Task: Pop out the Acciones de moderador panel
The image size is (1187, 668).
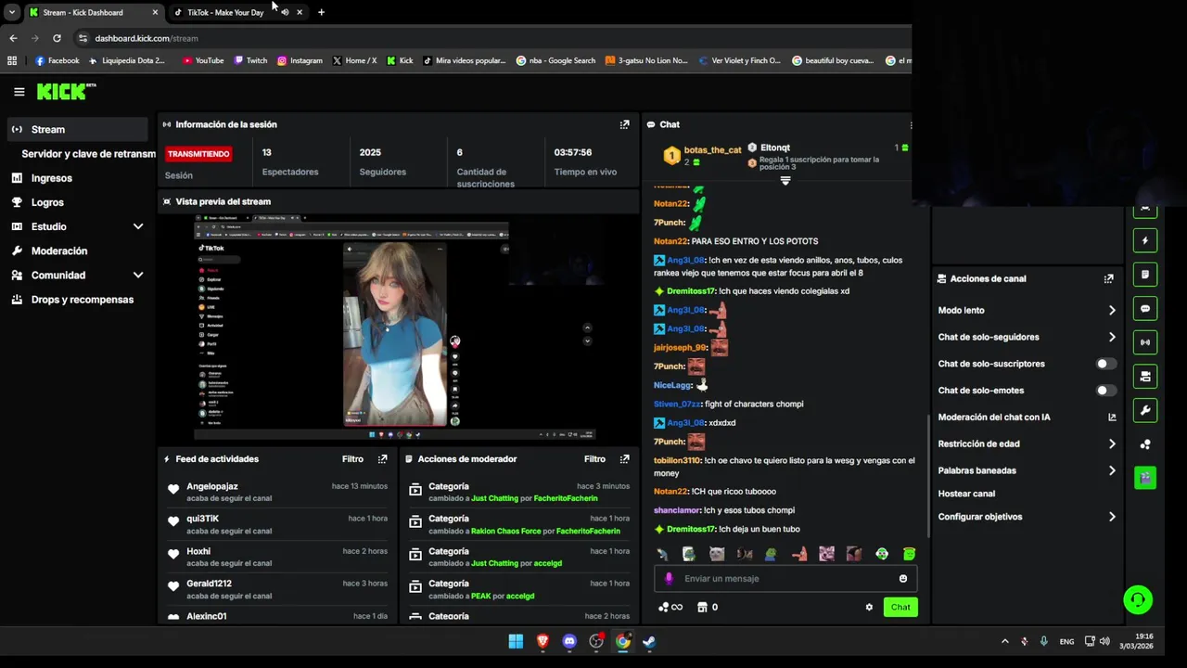Action: 624,459
